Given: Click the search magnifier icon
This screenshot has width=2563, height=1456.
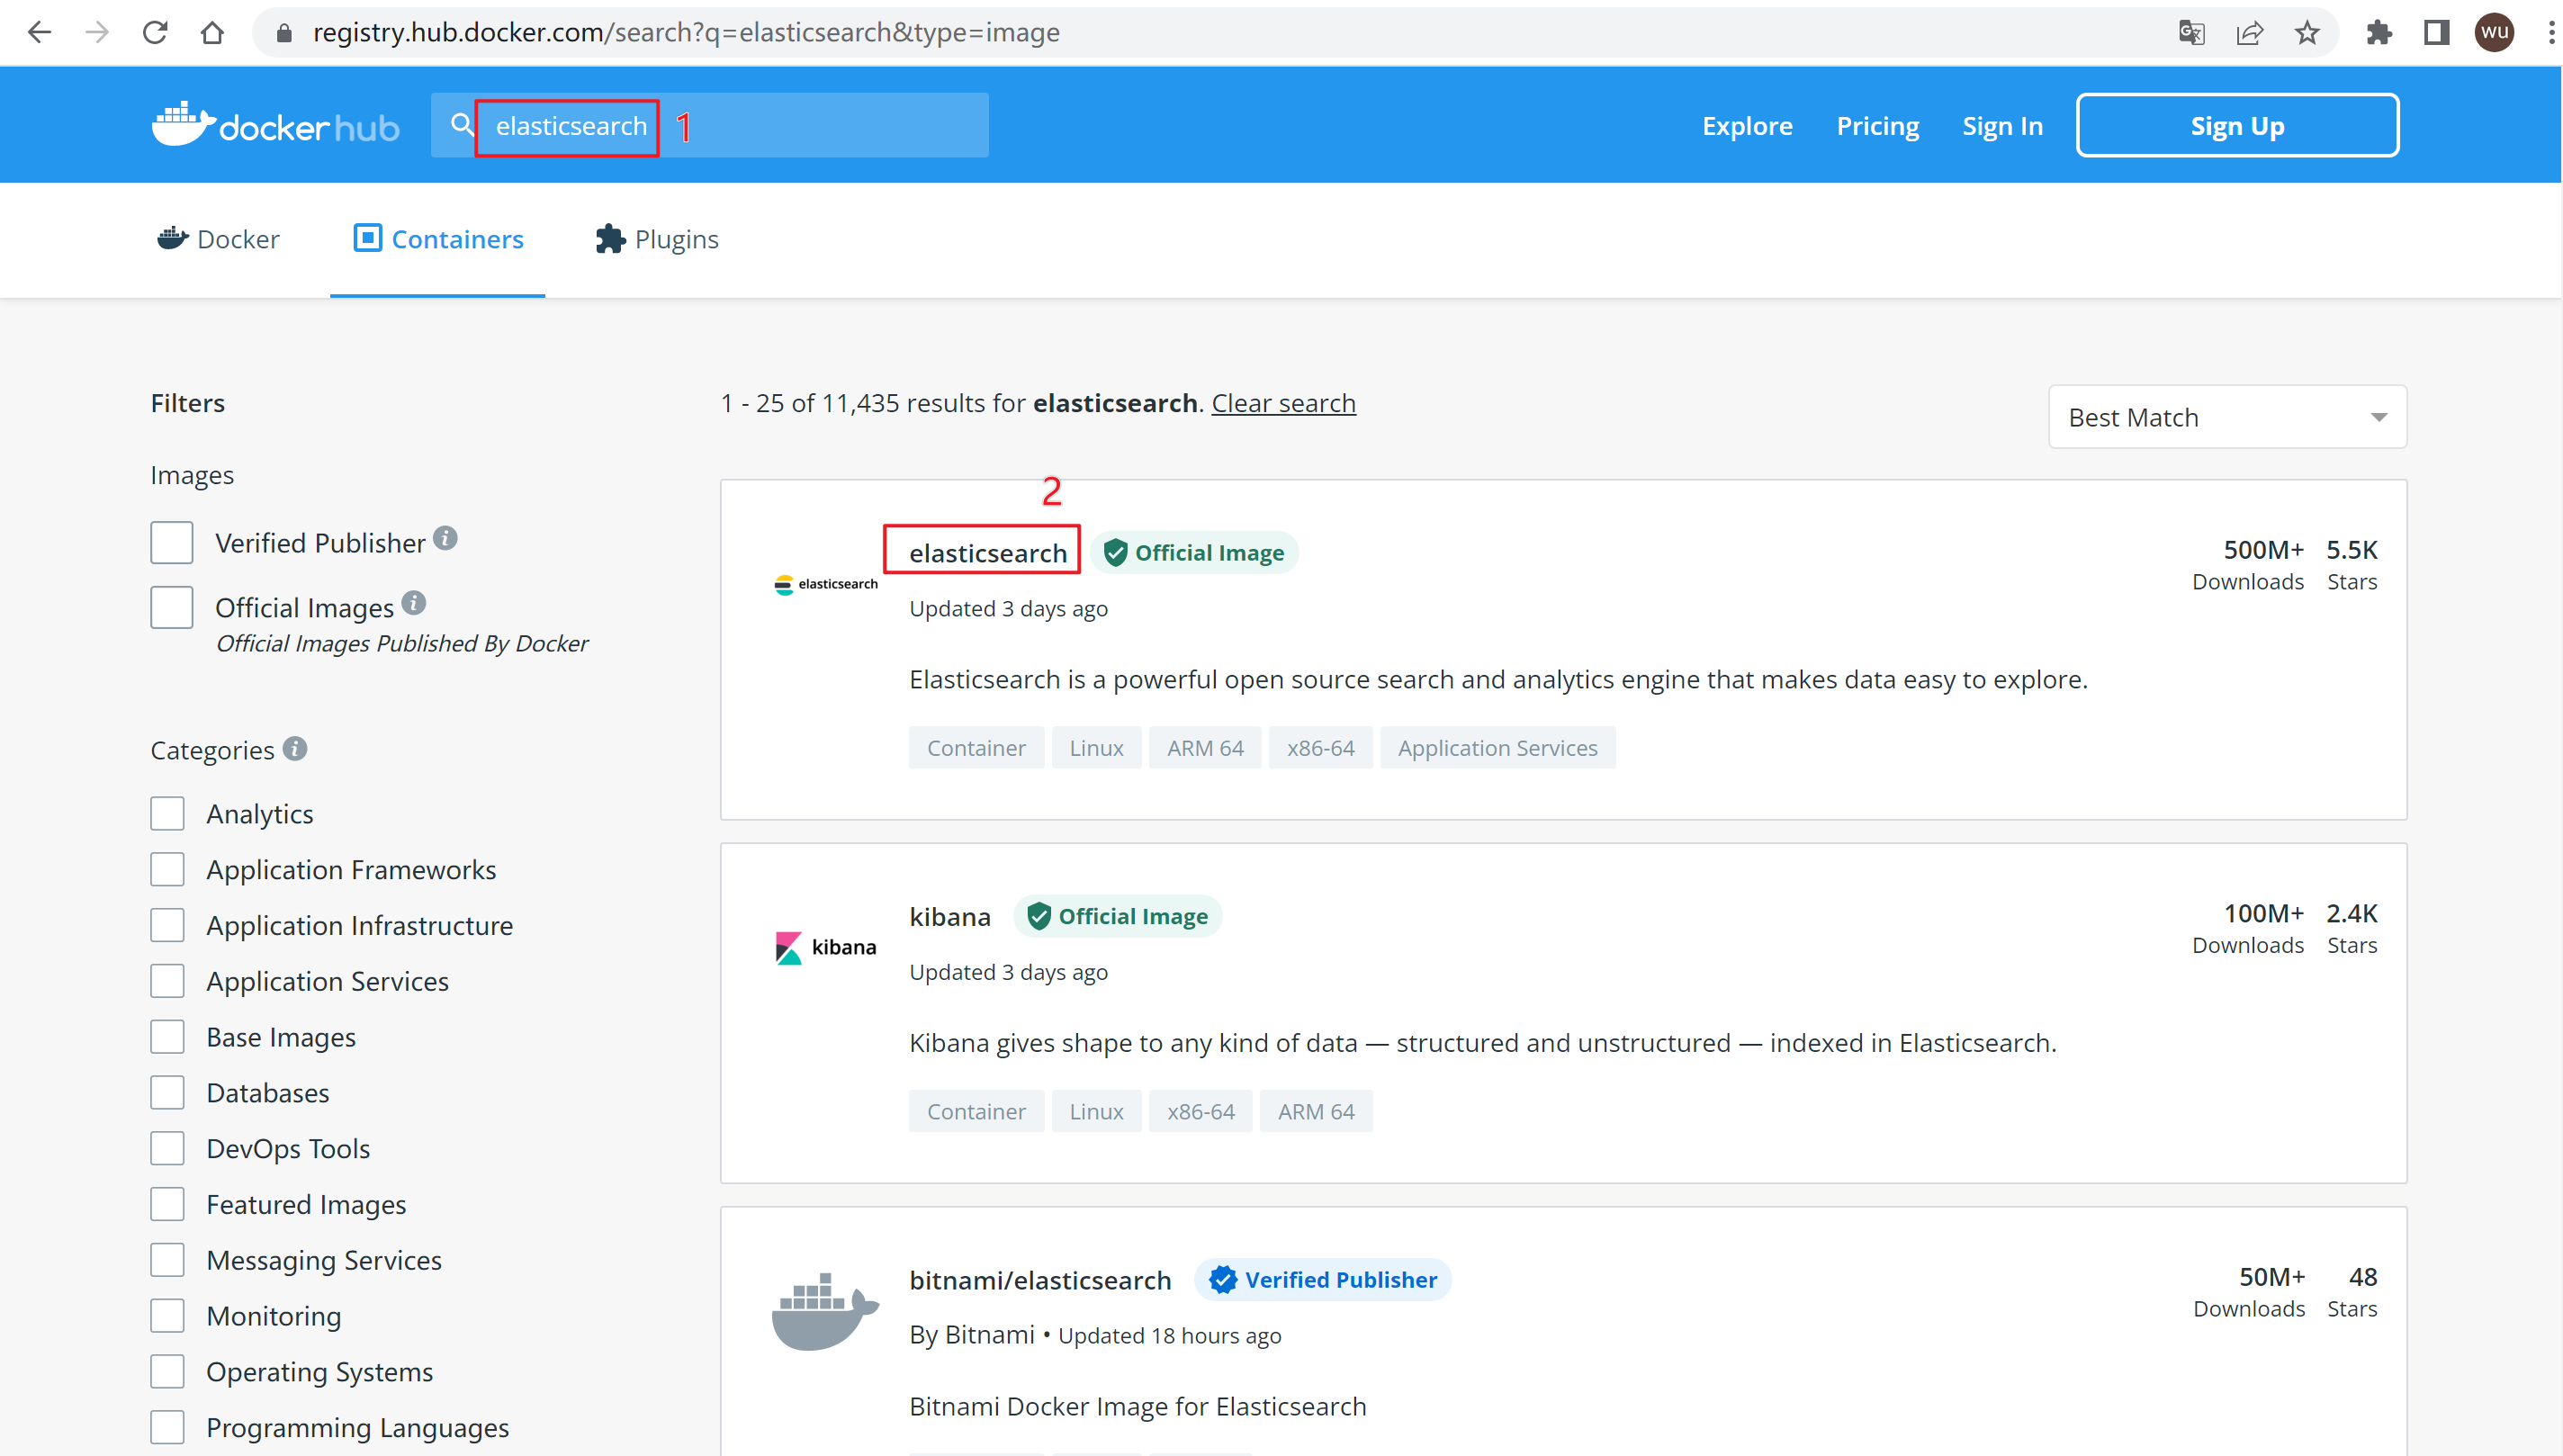Looking at the screenshot, I should coord(461,125).
